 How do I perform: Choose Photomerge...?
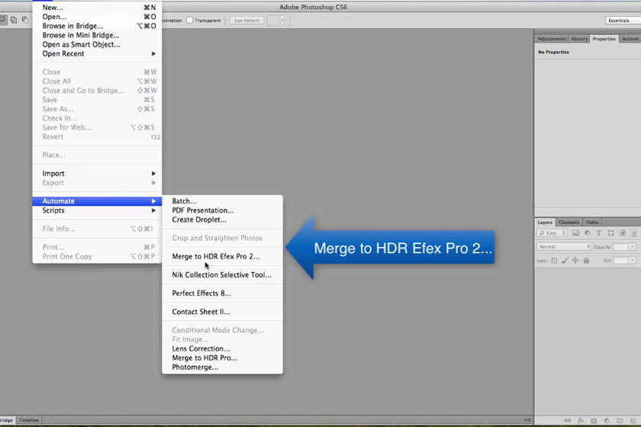pos(222,367)
